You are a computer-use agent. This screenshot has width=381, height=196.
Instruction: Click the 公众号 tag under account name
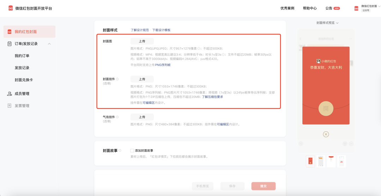click(366, 11)
